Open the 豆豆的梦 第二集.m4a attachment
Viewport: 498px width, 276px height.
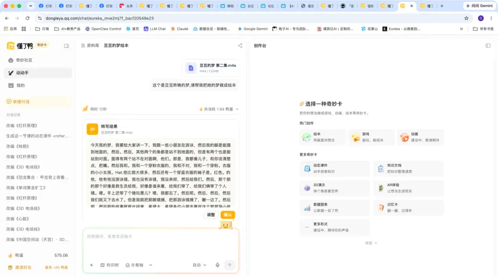[211, 68]
